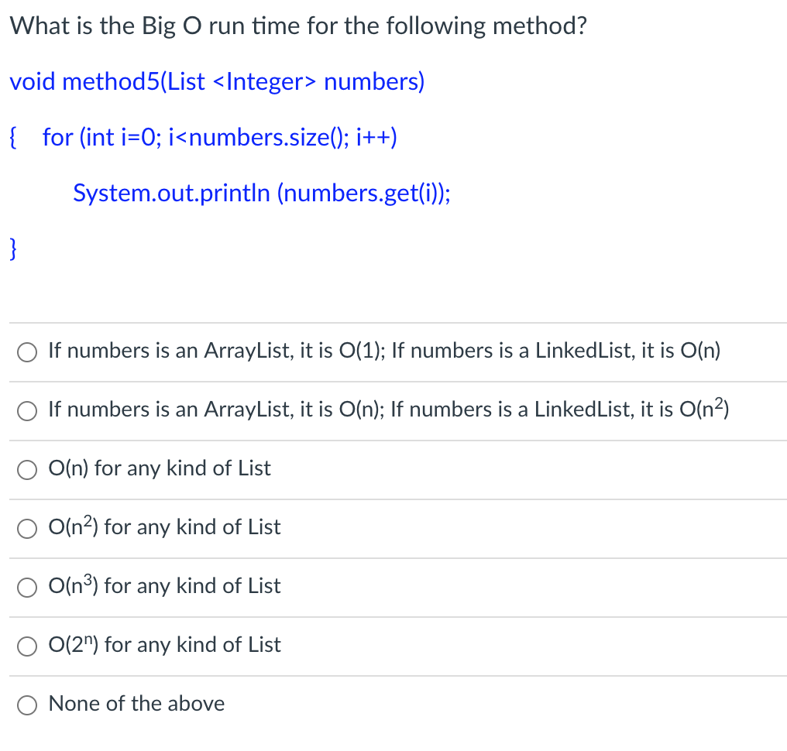Click the answer text 'O(n) for any kind of List'
Screen dimensions: 787x751
[160, 468]
